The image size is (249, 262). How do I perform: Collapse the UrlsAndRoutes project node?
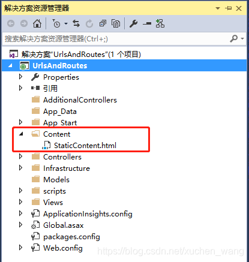click(10, 65)
